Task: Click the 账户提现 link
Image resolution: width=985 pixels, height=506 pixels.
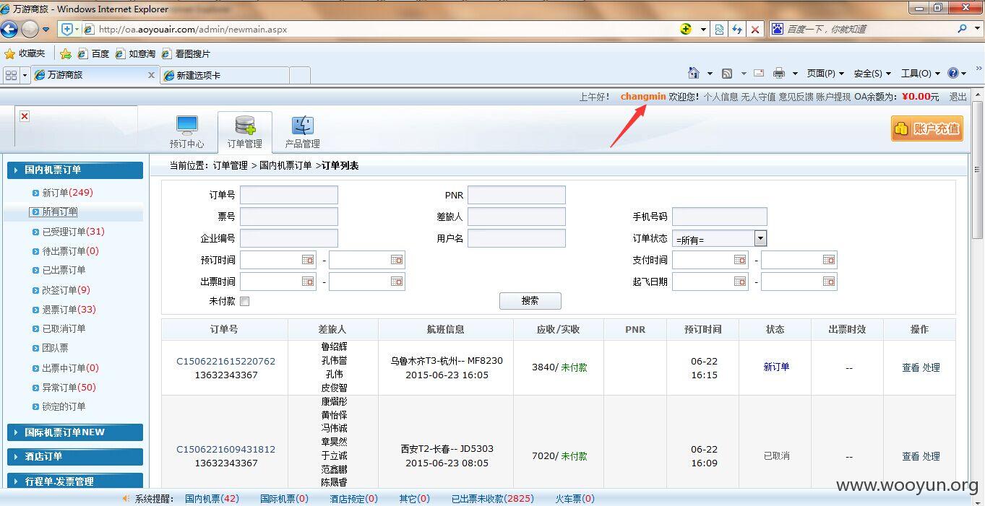Action: [833, 97]
